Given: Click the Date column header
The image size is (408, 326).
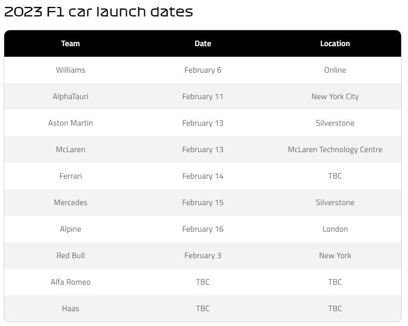Looking at the screenshot, I should click(x=203, y=43).
